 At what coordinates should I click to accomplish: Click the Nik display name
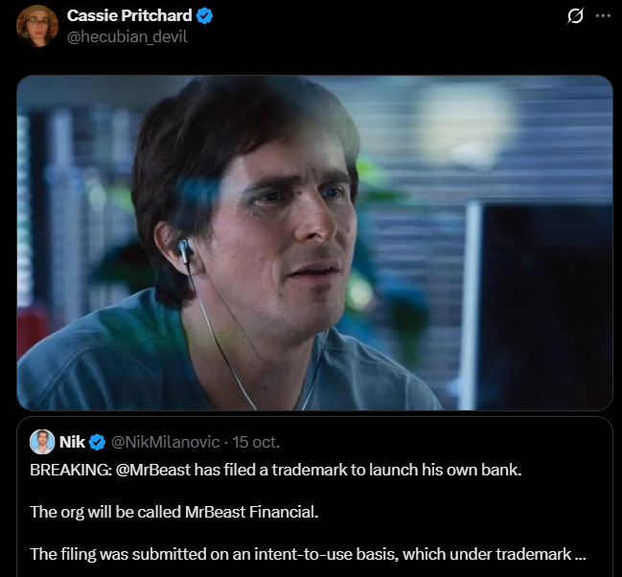(72, 442)
